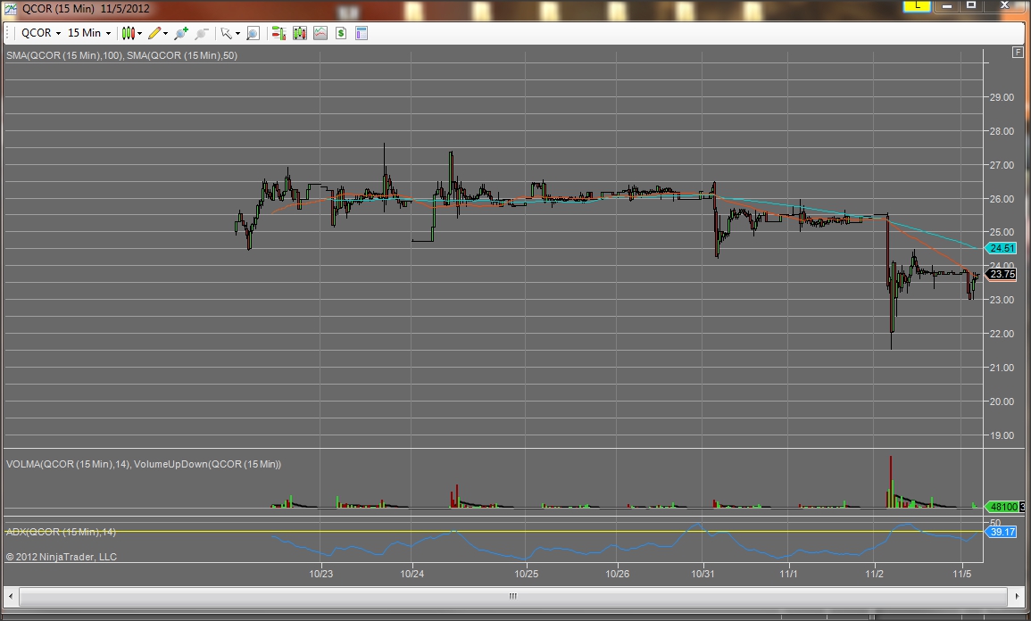Click the 10/25 date axis label
This screenshot has width=1031, height=621.
[x=526, y=574]
